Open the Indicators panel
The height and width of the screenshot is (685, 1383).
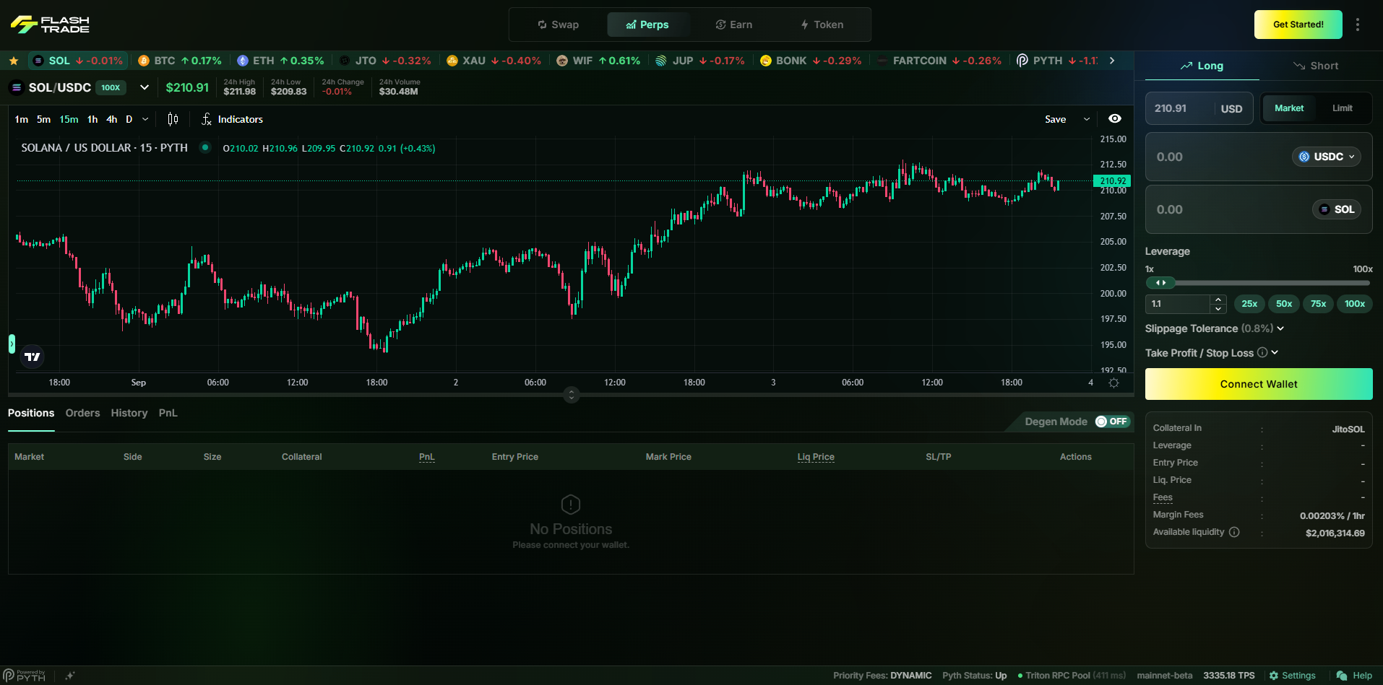[232, 119]
